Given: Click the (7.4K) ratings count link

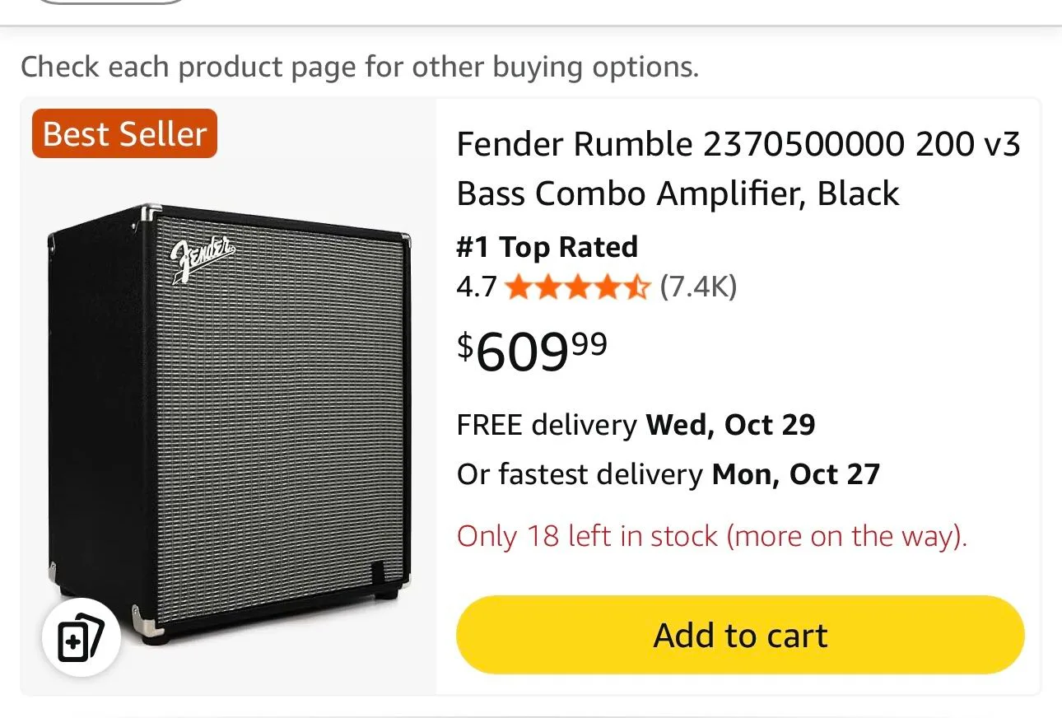Looking at the screenshot, I should pos(698,287).
